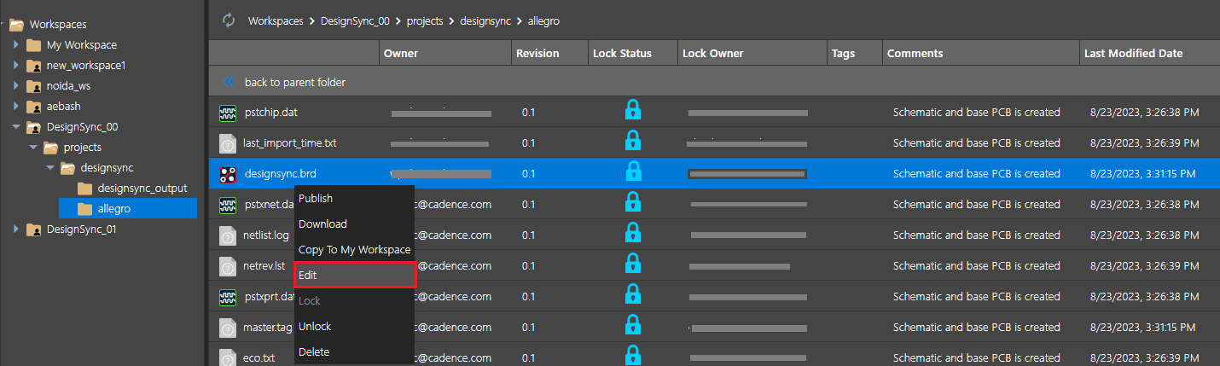The image size is (1220, 366).
Task: Click the My Workspace folder icon
Action: tap(34, 44)
